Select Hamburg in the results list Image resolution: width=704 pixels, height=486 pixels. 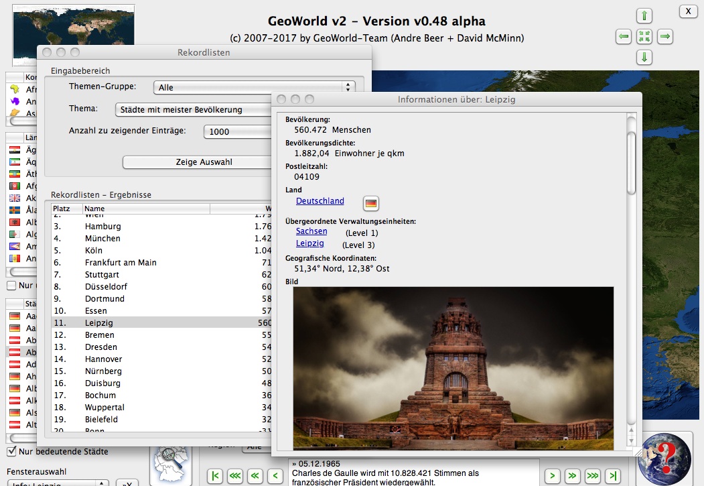click(x=161, y=227)
